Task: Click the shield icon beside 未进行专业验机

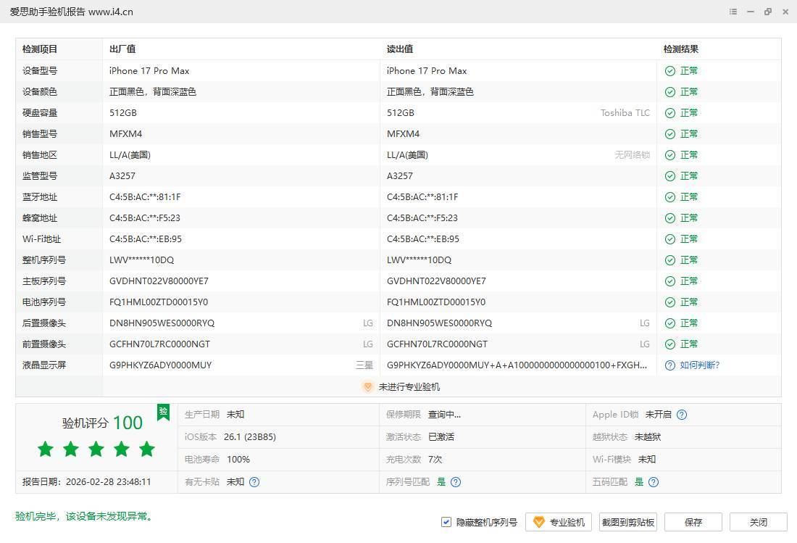Action: click(x=367, y=387)
